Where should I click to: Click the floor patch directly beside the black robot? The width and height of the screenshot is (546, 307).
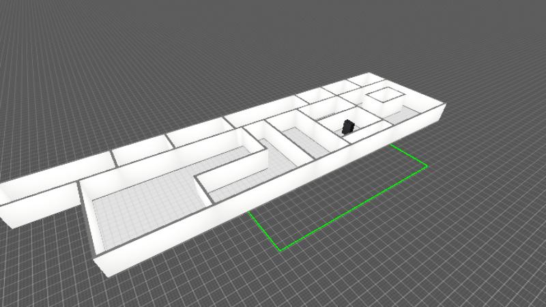click(358, 132)
